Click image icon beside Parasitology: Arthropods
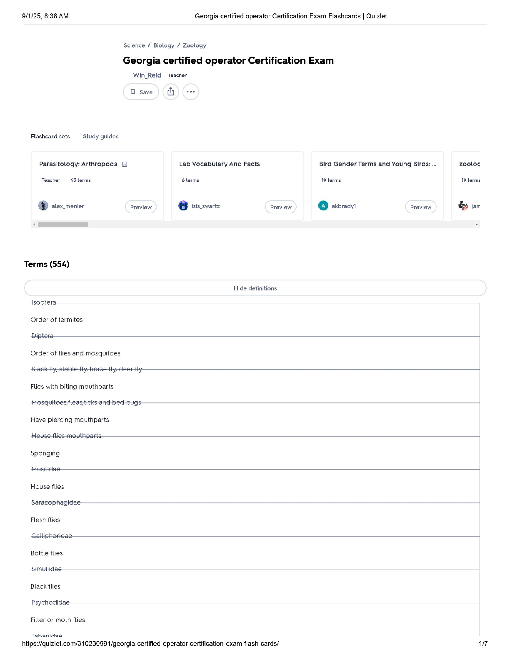Image resolution: width=510 pixels, height=660 pixels. (125, 164)
